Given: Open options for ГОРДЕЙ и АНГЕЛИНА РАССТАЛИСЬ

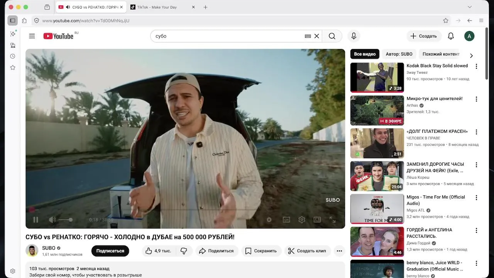Looking at the screenshot, I should click(x=476, y=231).
